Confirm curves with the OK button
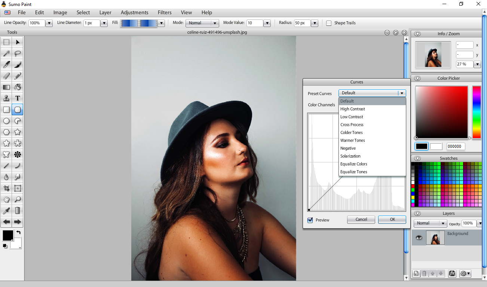Screen dimensions: 487x287 (x=392, y=220)
